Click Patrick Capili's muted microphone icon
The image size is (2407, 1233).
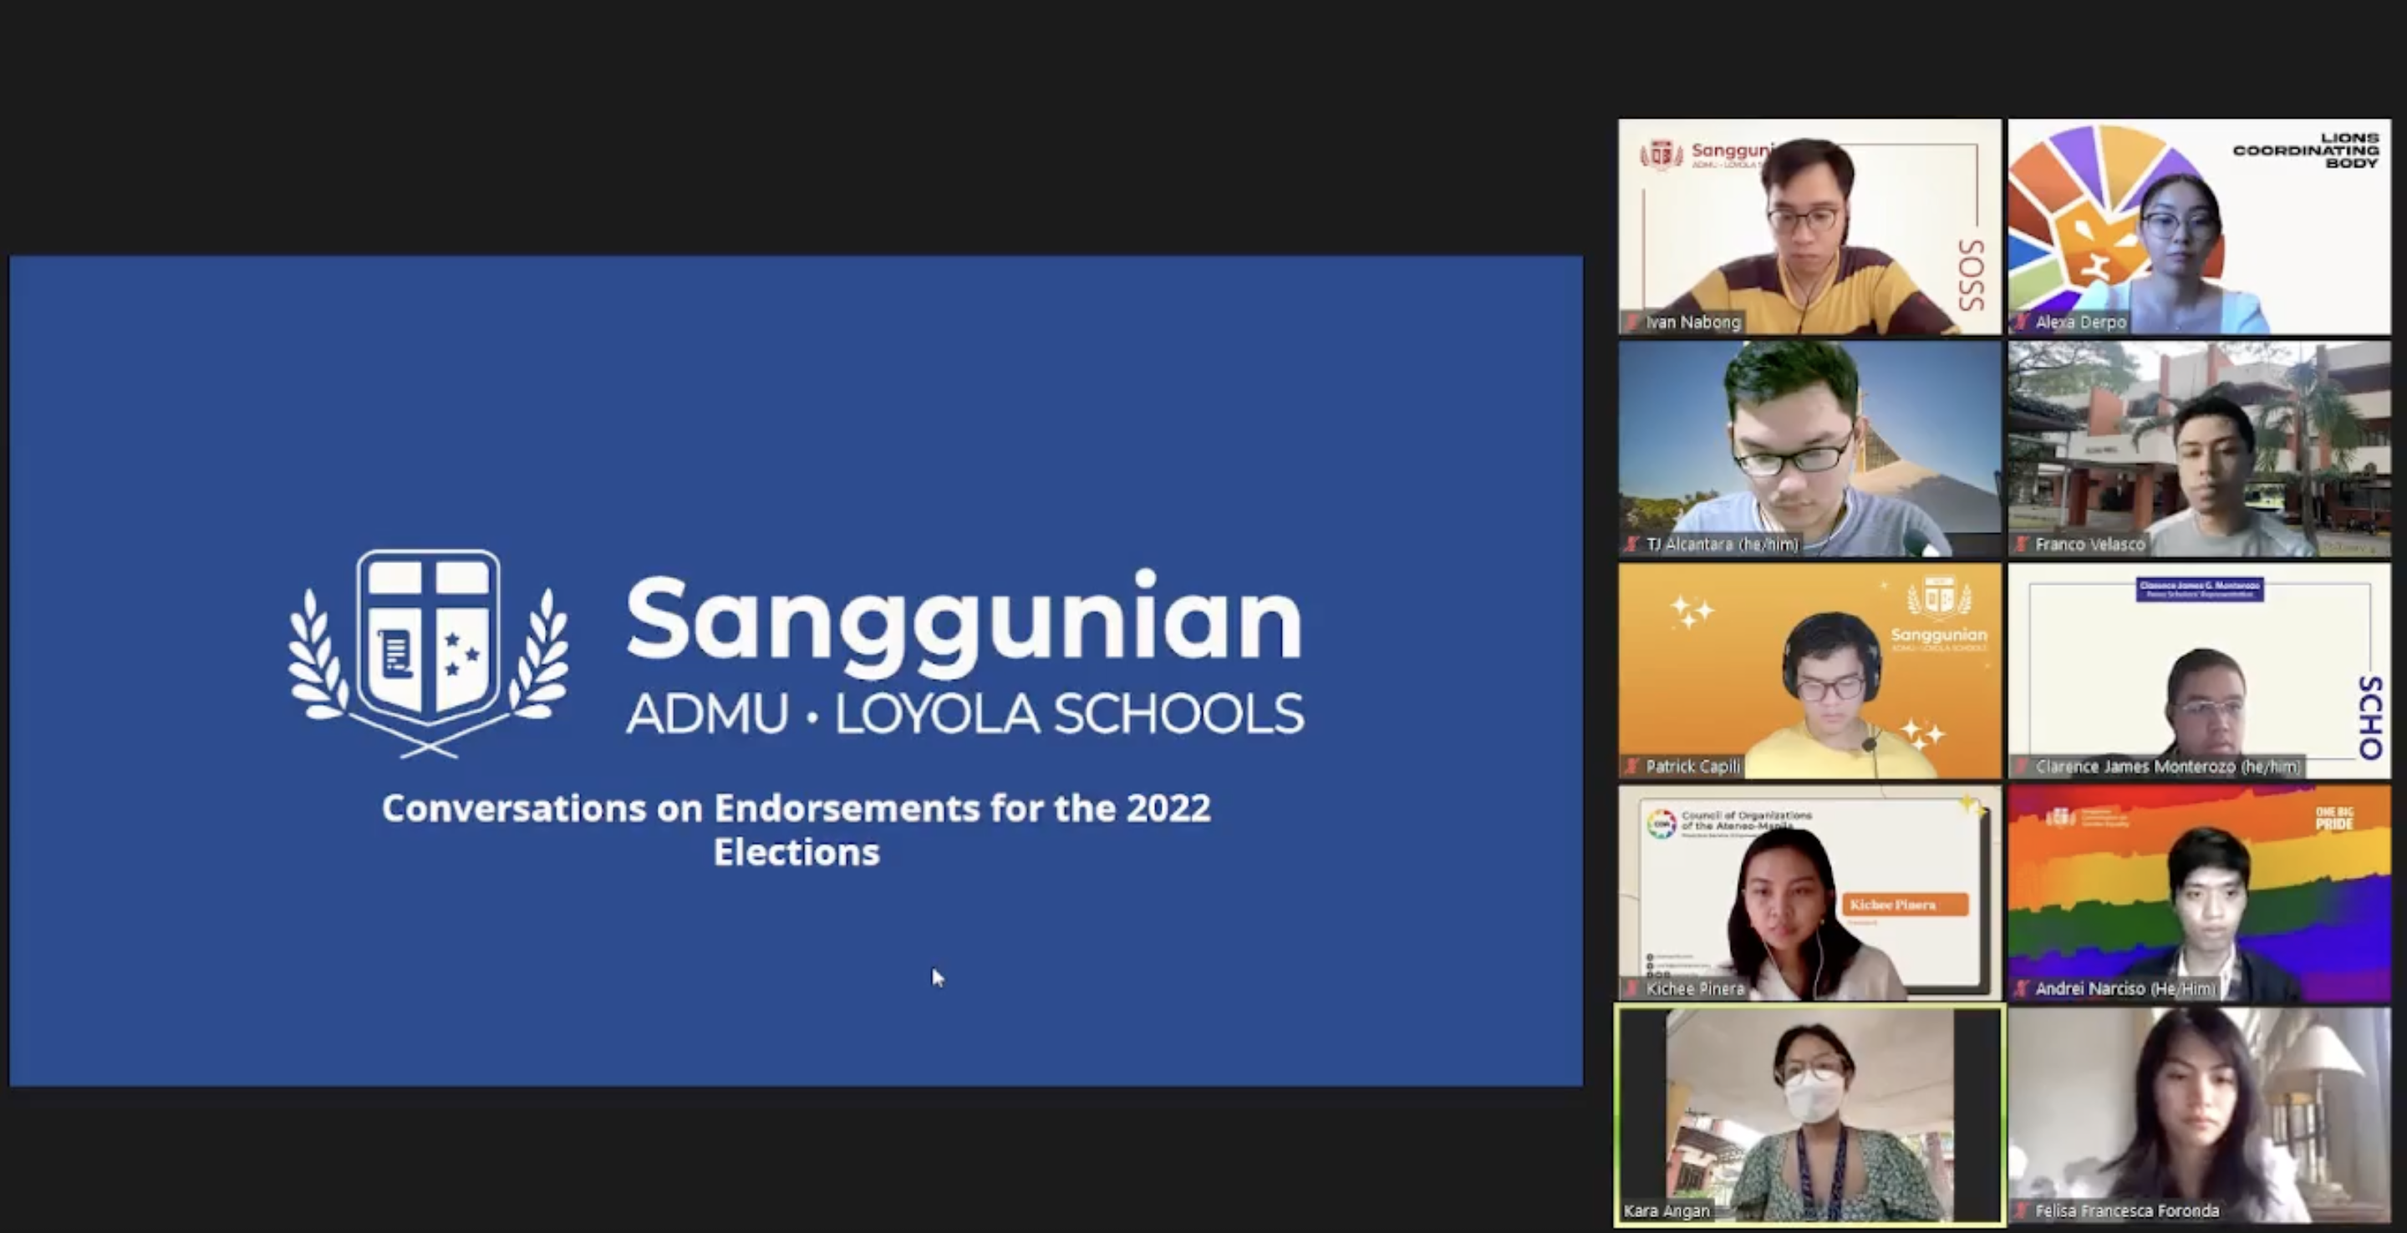click(x=1633, y=767)
